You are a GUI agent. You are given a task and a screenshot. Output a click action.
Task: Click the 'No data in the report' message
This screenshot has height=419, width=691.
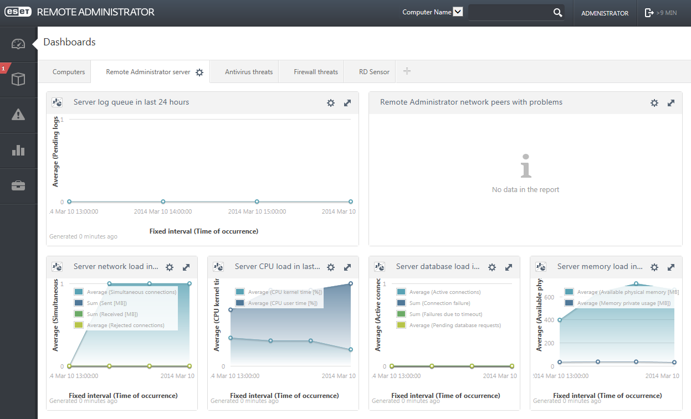click(x=525, y=189)
